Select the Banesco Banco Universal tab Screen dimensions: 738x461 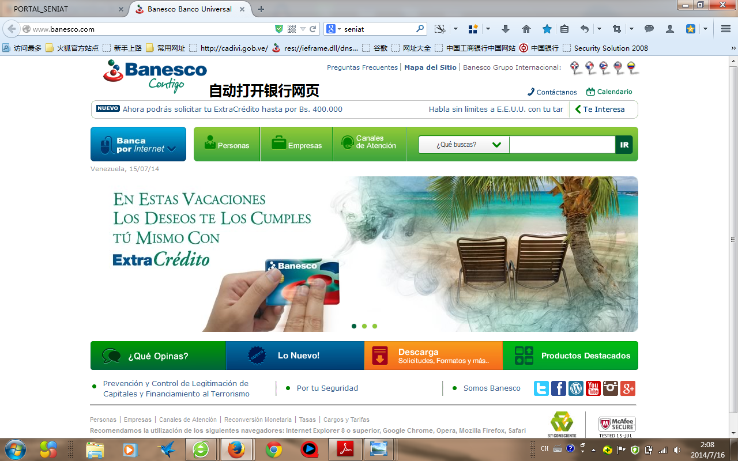click(189, 9)
